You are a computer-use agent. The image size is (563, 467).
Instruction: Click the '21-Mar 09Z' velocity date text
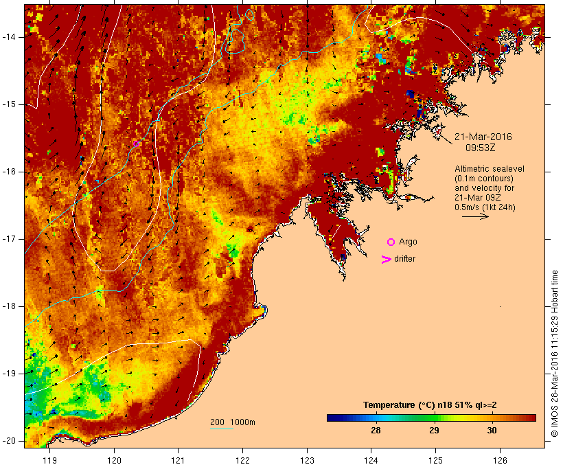coord(478,198)
